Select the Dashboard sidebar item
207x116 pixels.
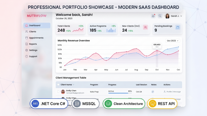pyautogui.click(x=37, y=25)
